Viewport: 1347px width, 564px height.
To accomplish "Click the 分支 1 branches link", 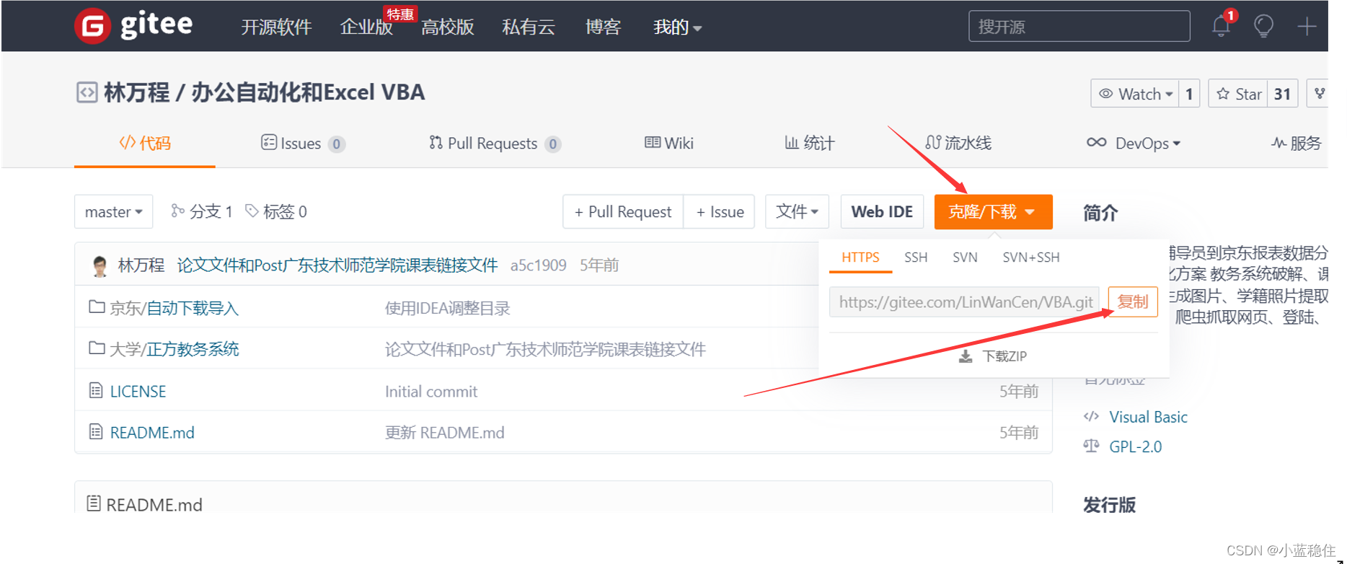I will pyautogui.click(x=202, y=211).
